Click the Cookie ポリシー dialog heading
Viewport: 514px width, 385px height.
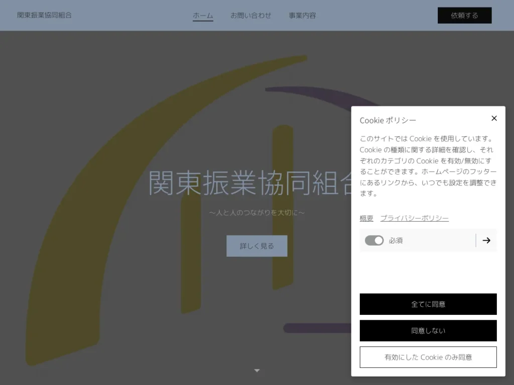click(x=388, y=120)
